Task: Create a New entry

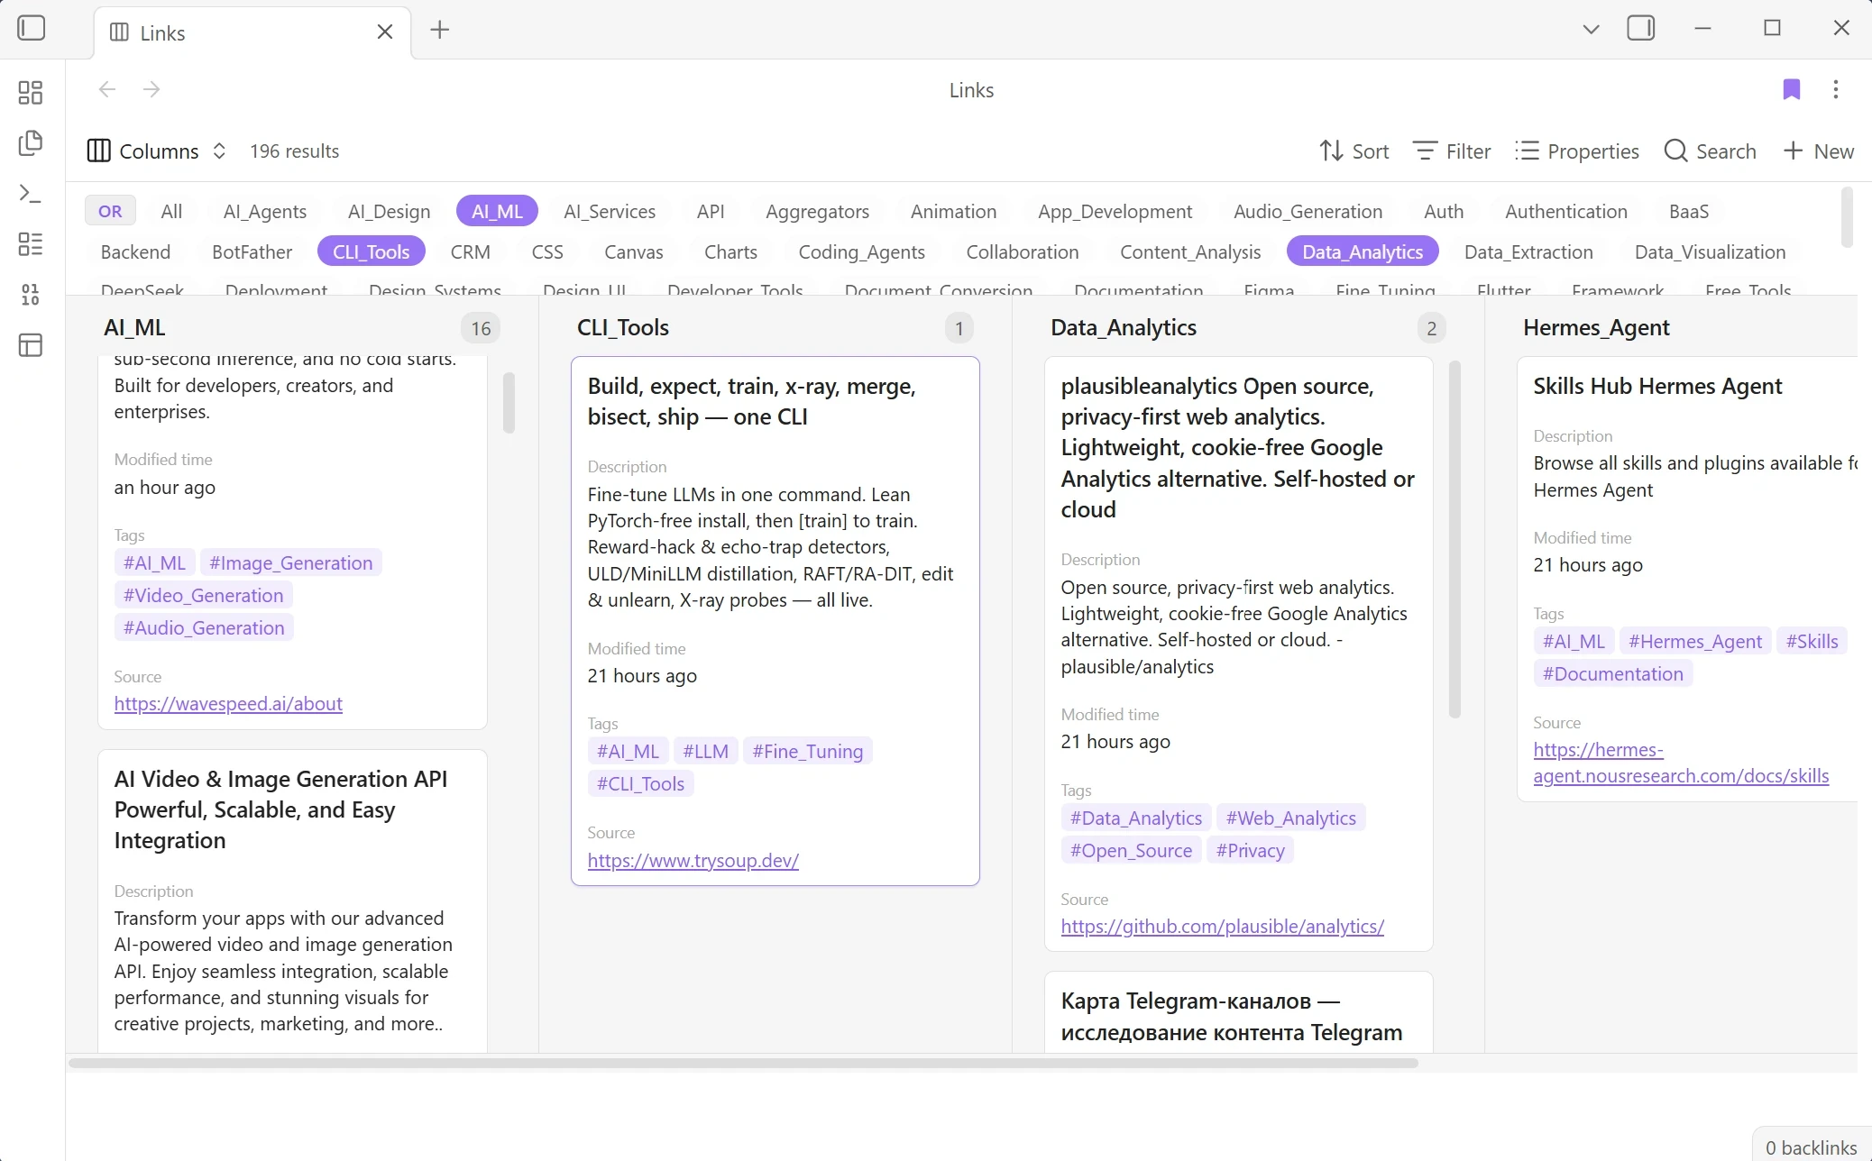Action: click(x=1819, y=151)
